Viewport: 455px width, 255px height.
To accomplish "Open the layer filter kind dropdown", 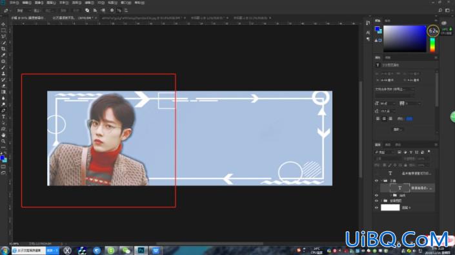I will pyautogui.click(x=385, y=152).
